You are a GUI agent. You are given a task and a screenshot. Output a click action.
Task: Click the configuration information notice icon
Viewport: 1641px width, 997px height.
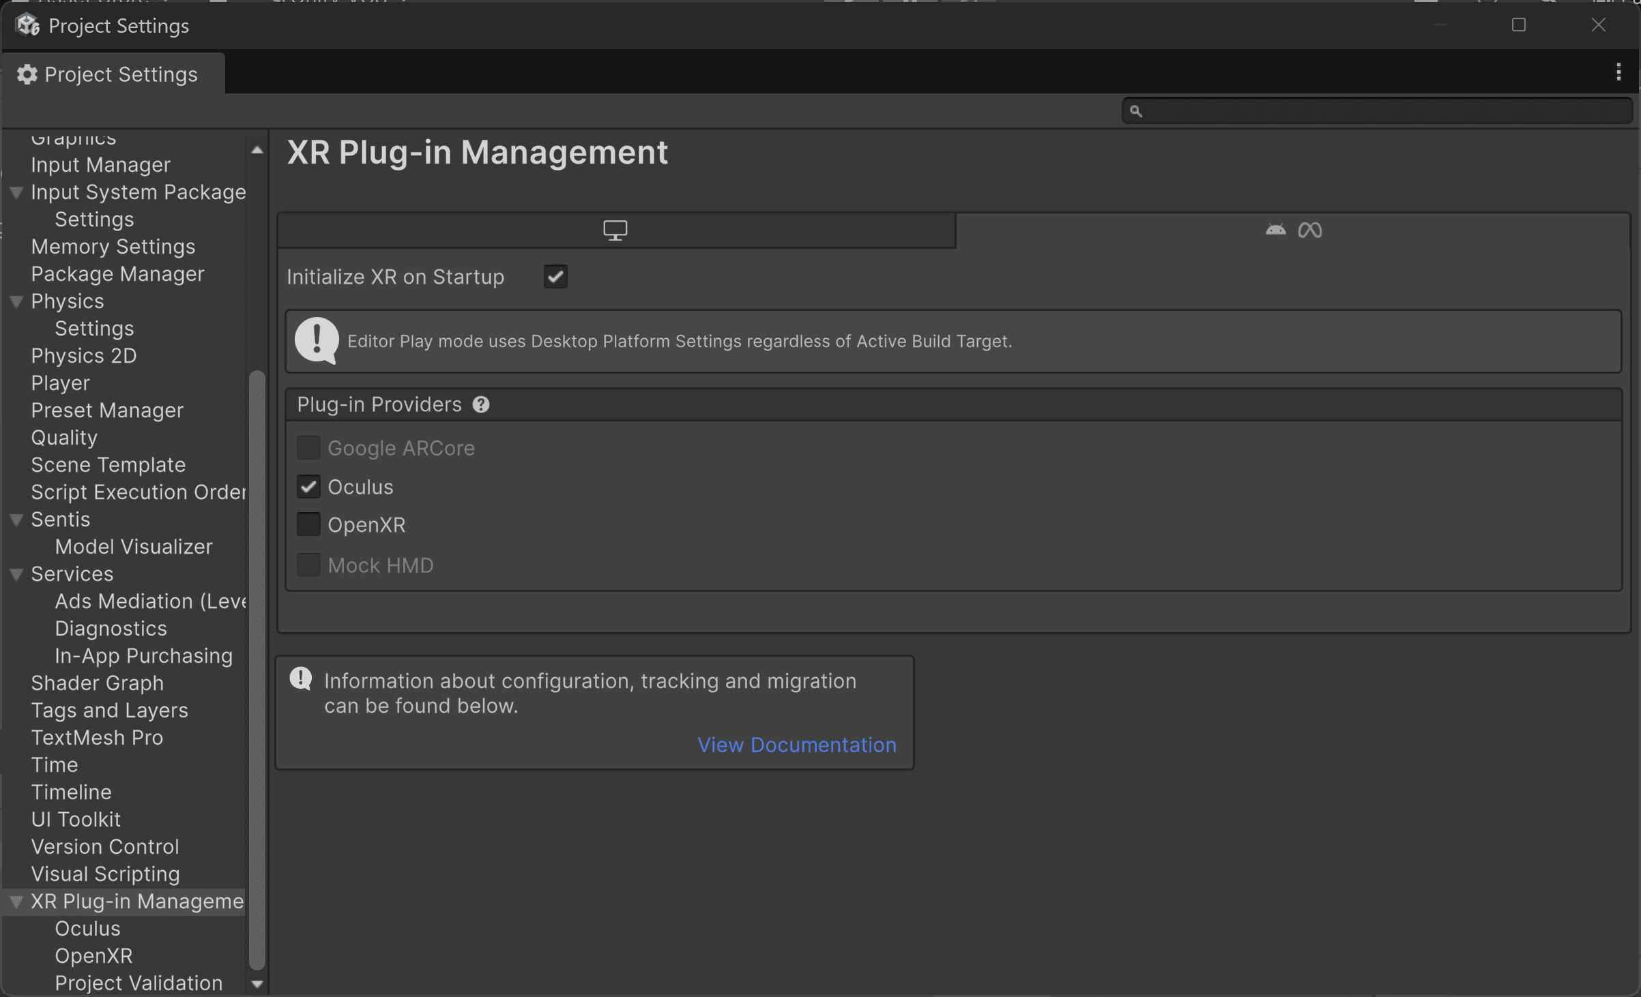point(301,679)
